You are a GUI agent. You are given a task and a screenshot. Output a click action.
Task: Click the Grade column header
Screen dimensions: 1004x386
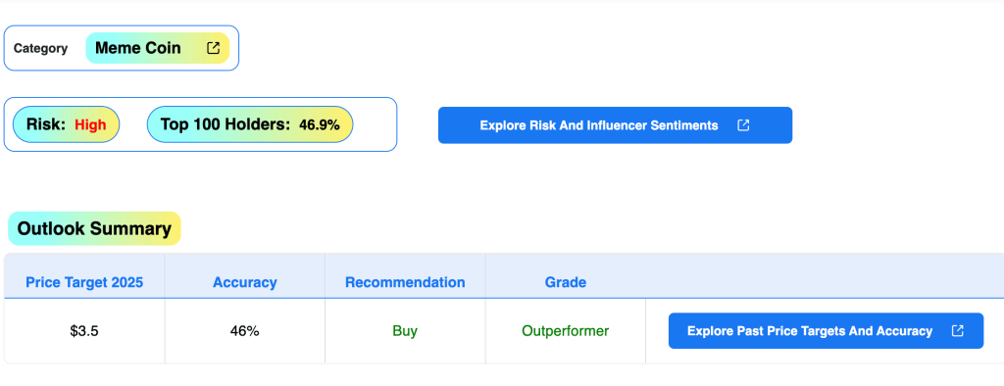point(566,282)
